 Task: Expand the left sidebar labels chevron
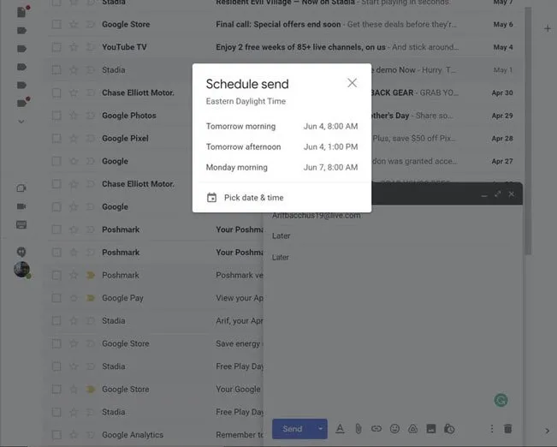[x=21, y=122]
